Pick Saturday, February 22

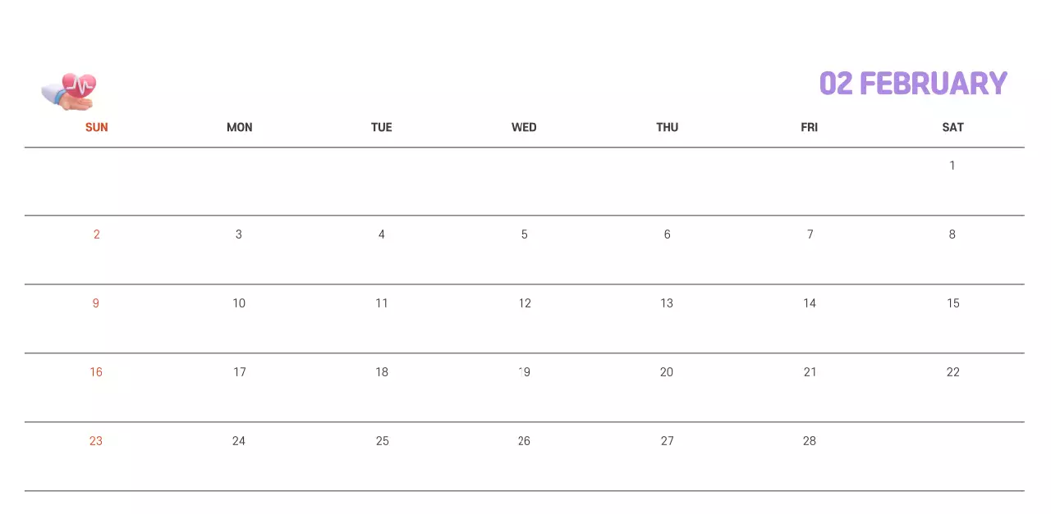pyautogui.click(x=952, y=372)
